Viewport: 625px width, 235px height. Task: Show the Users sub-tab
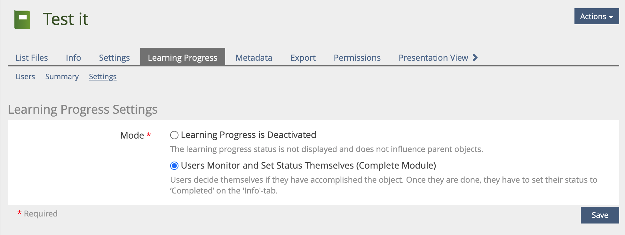(25, 77)
